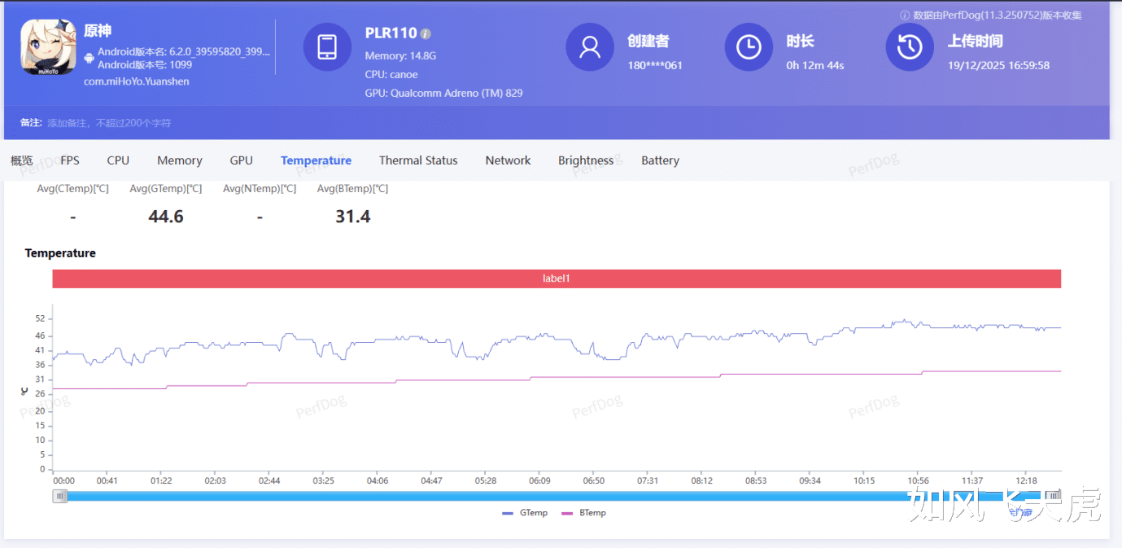The height and width of the screenshot is (548, 1122).
Task: Click the duration value 0h 12m 44s
Action: [x=815, y=65]
